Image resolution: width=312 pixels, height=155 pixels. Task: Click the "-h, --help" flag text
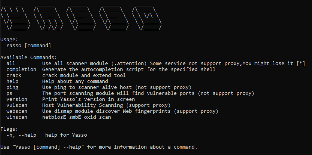(x=21, y=135)
